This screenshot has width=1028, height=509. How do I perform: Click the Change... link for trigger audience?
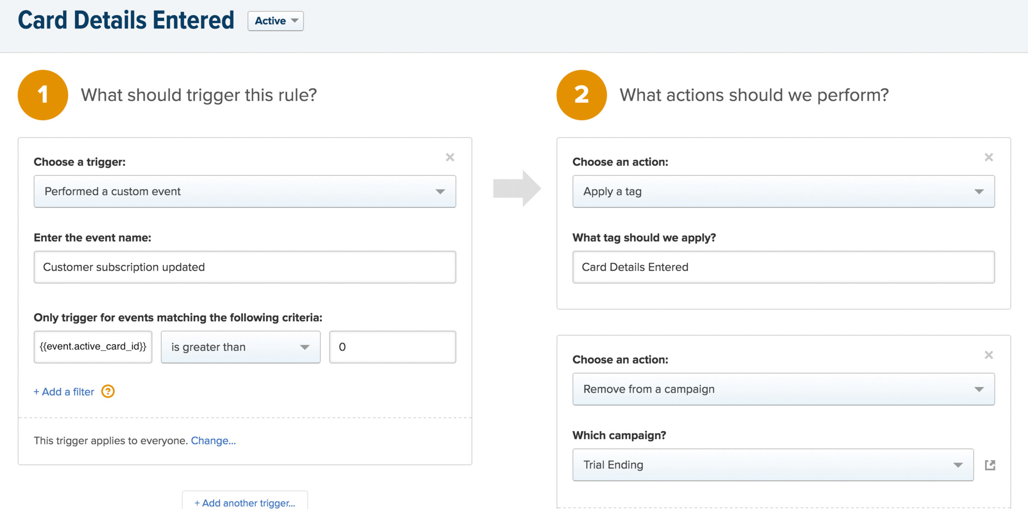(213, 440)
